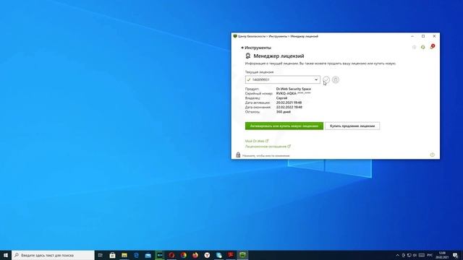Launch Yandex Browser from taskbar
Screen dimensions: 463x260
pos(207,255)
